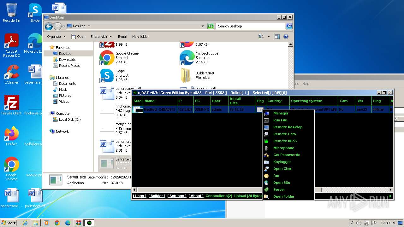Image resolution: width=404 pixels, height=227 pixels.
Task: Click the Search Desktop input field
Action: click(x=251, y=26)
